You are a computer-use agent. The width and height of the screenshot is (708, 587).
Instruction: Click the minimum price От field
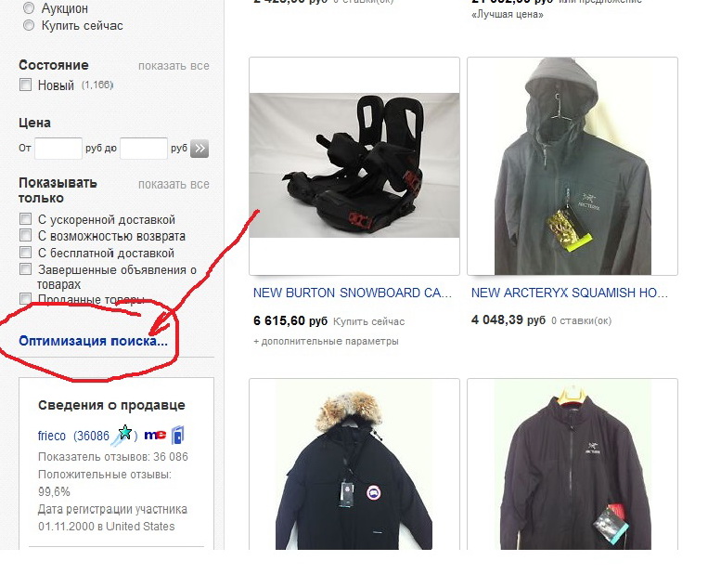(58, 149)
